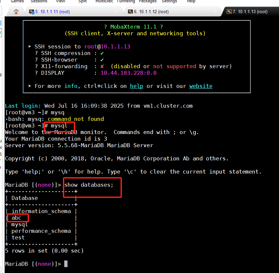Close the 10.1.1.11 session tab
The width and height of the screenshot is (279, 273).
(x=117, y=12)
